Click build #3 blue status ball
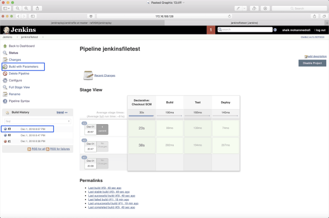 (x=5, y=129)
